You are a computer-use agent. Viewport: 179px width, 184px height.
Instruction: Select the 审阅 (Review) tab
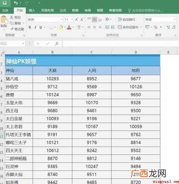click(88, 10)
